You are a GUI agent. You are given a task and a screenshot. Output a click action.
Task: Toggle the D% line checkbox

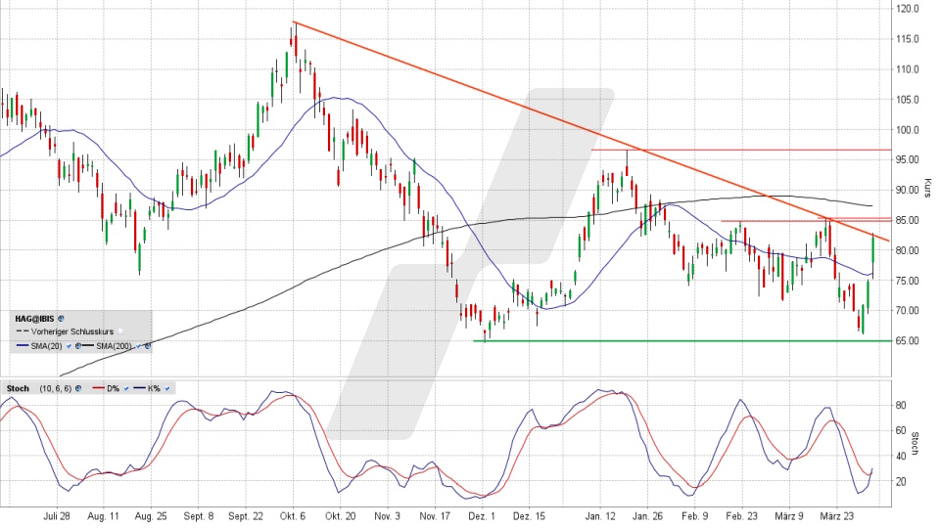(128, 388)
